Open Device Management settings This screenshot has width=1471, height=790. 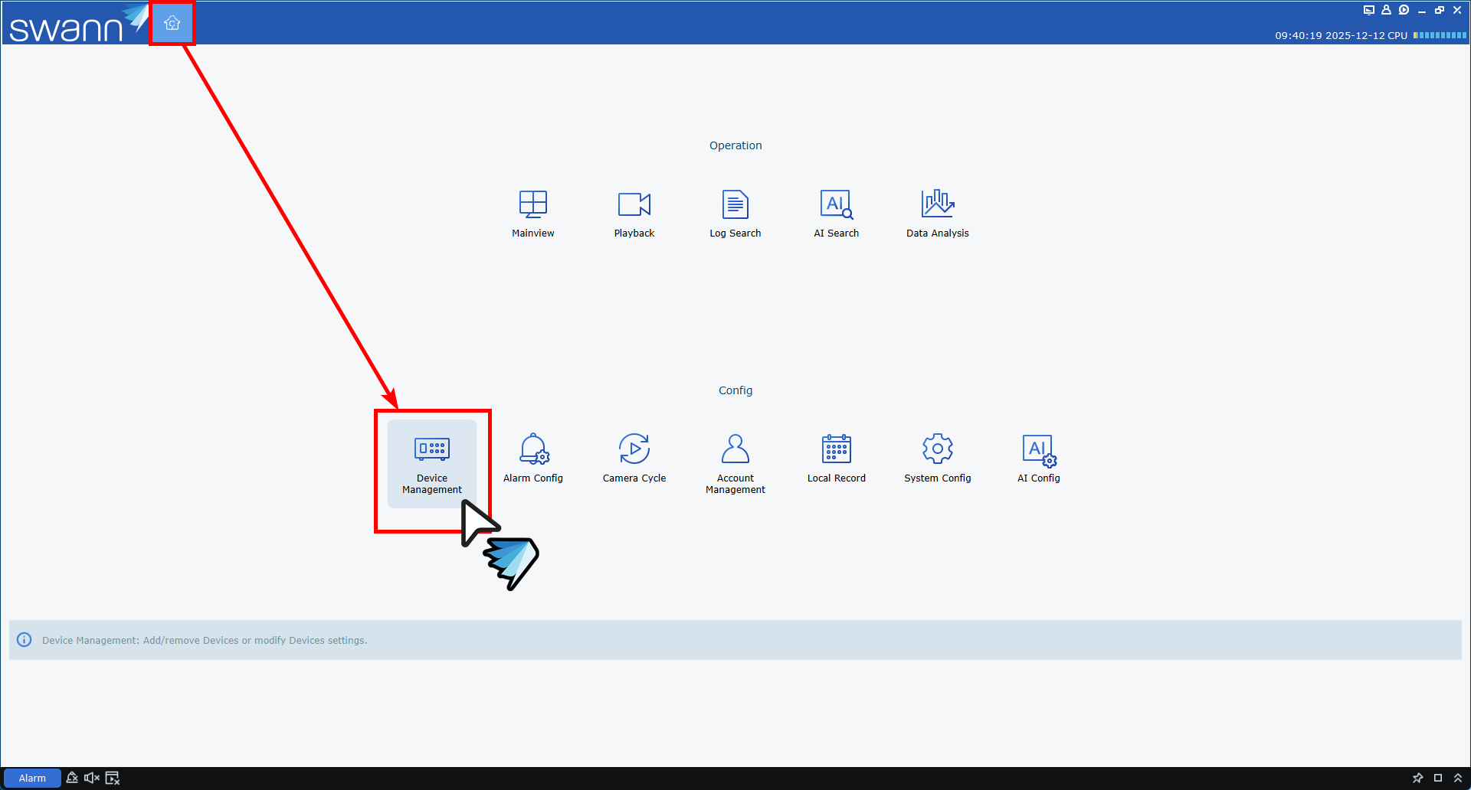pyautogui.click(x=432, y=459)
